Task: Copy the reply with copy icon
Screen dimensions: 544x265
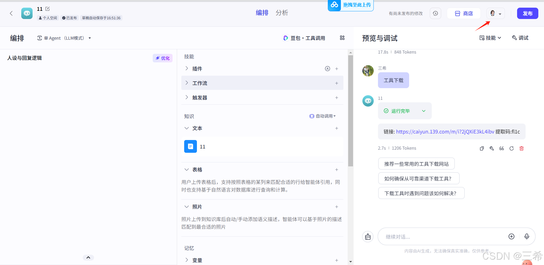Action: click(482, 149)
